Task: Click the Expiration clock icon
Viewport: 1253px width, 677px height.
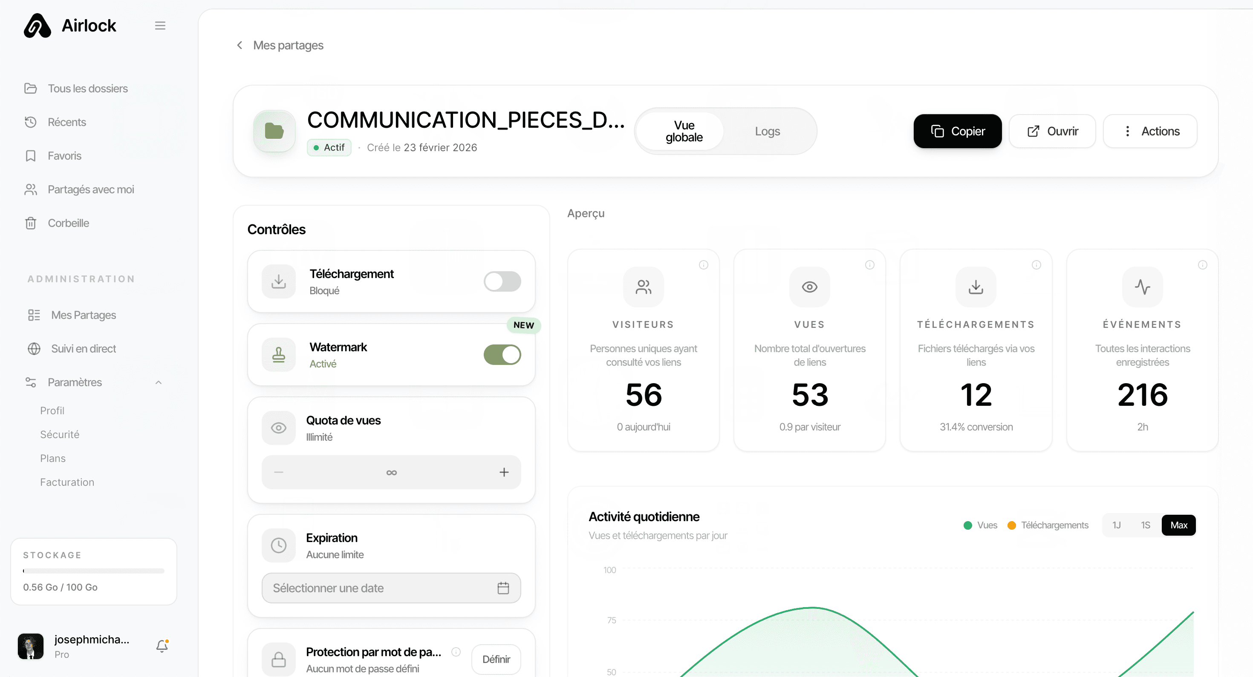Action: 279,545
